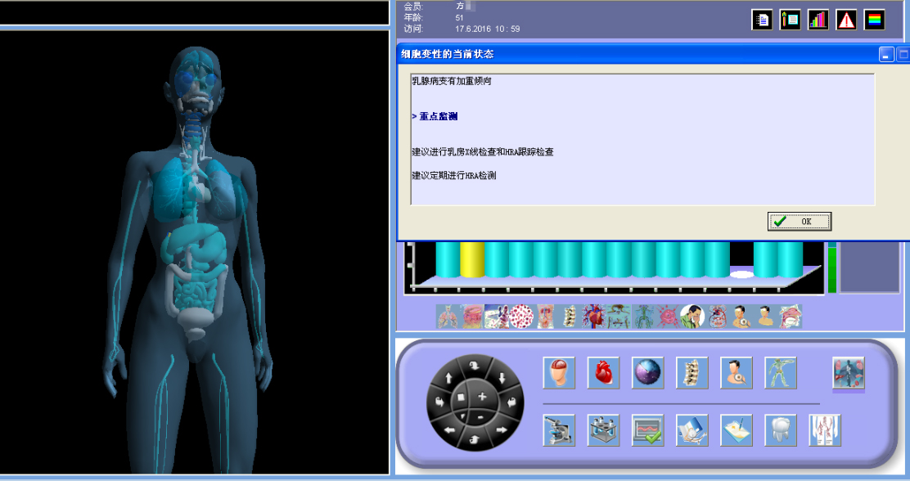This screenshot has height=481, width=910.
Task: Open the brain/head scan icon
Action: point(559,373)
